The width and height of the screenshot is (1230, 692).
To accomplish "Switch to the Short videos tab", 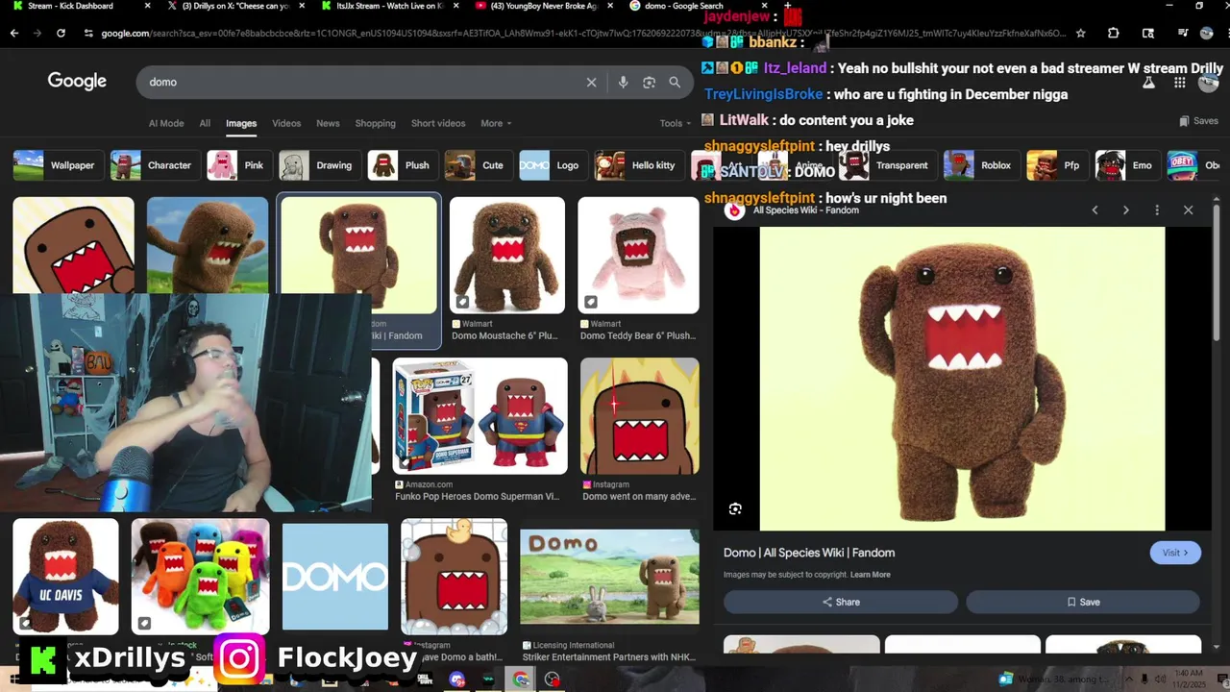I will tap(438, 123).
